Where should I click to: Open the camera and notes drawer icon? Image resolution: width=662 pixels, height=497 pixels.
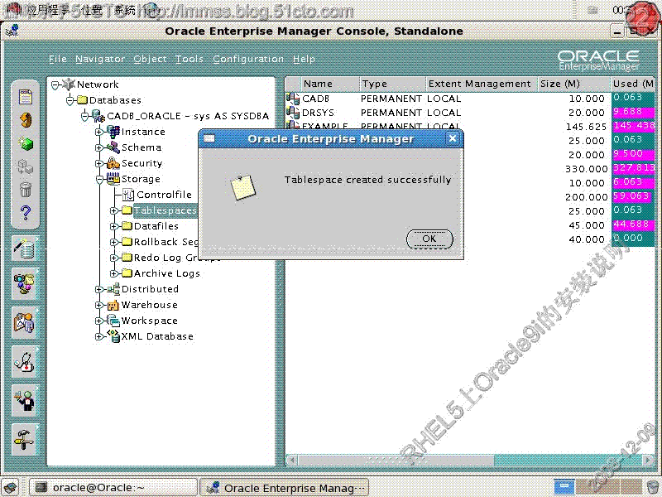[x=26, y=284]
